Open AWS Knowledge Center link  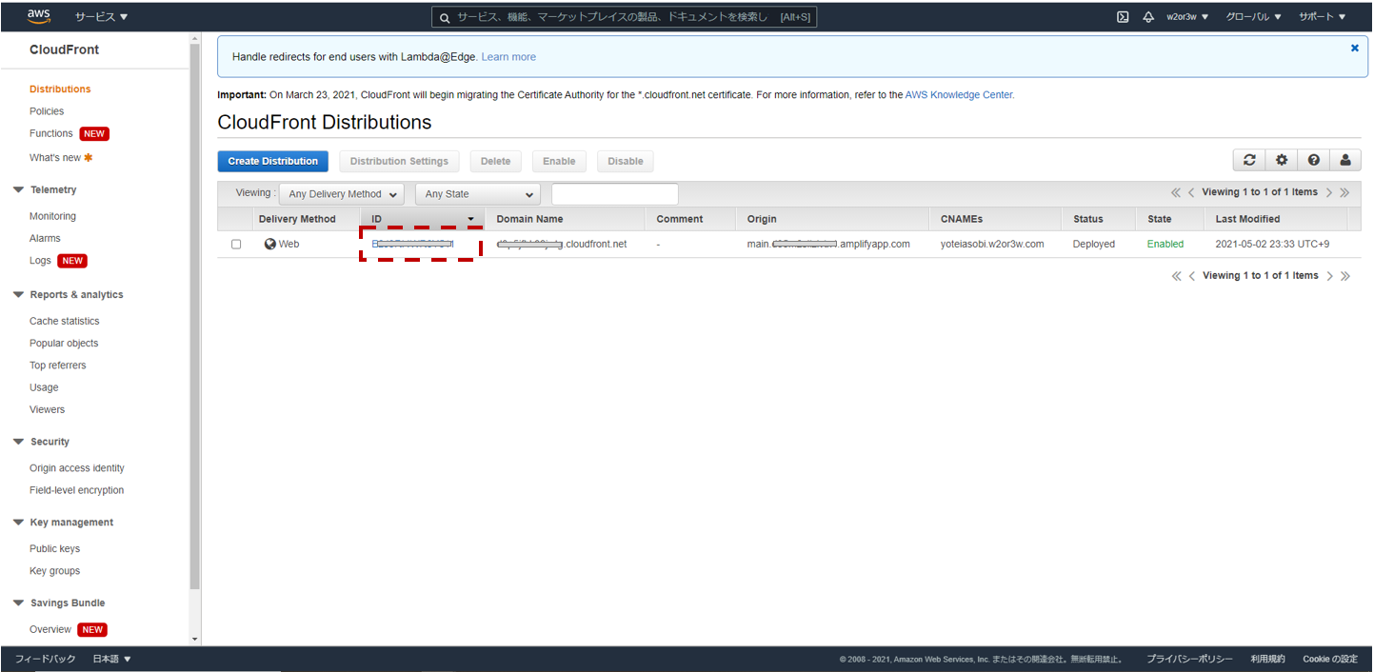click(x=959, y=95)
